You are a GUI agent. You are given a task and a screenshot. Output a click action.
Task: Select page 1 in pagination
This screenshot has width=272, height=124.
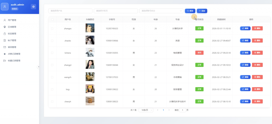(x=163, y=110)
